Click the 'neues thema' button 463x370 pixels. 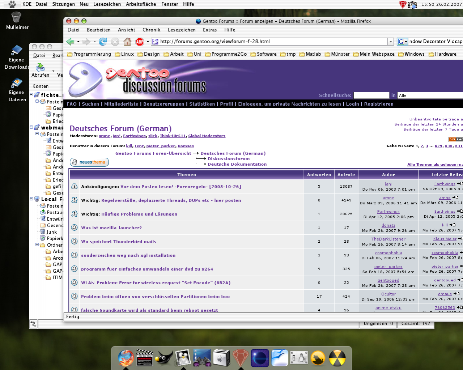[89, 162]
